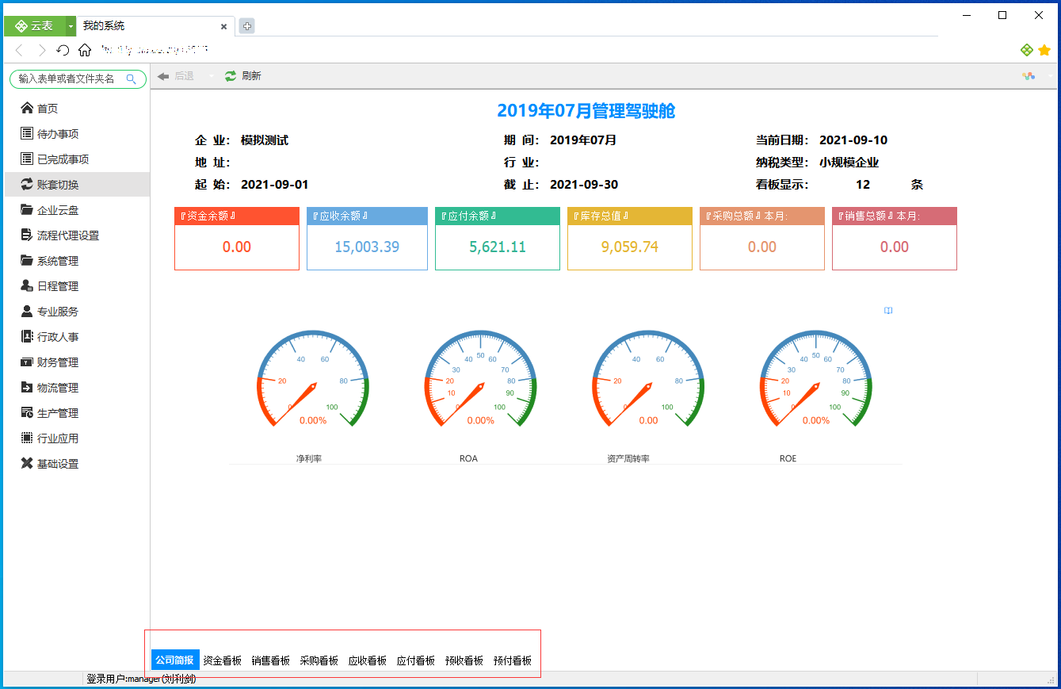Switch to 公司简报 tab
Viewport: 1061px width, 689px height.
click(x=174, y=660)
